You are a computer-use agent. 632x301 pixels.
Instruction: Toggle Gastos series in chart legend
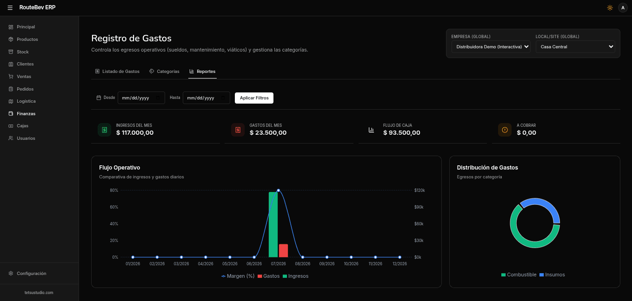pyautogui.click(x=268, y=276)
